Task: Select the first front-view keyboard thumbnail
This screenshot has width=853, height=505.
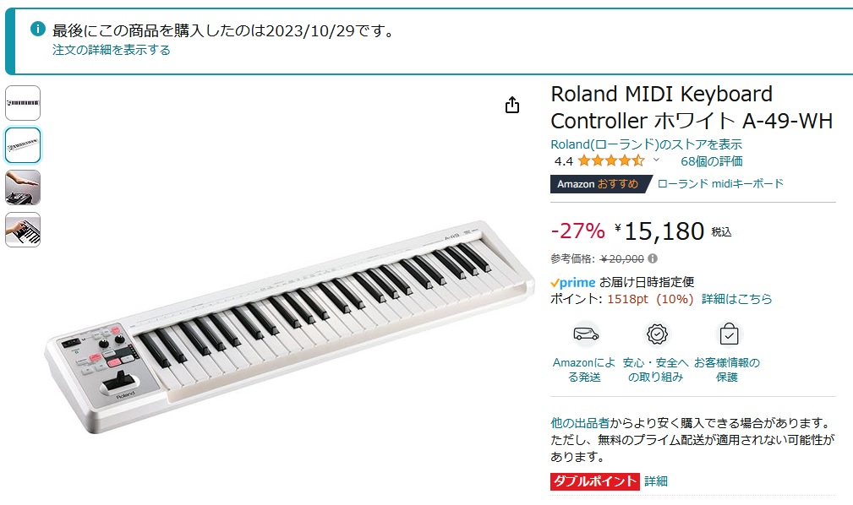Action: point(23,103)
